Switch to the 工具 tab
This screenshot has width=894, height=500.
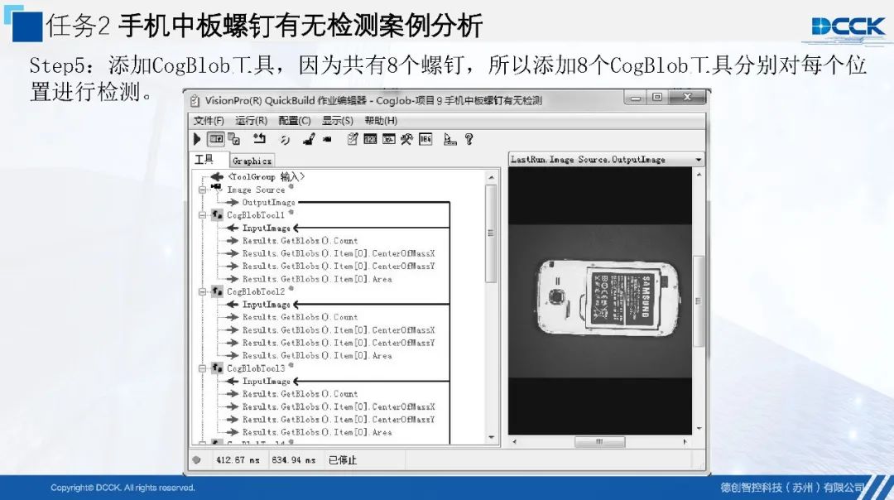204,160
